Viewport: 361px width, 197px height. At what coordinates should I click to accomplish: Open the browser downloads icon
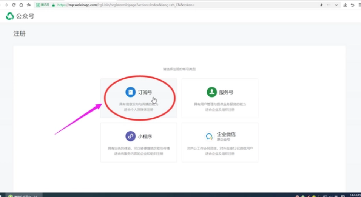345,5
